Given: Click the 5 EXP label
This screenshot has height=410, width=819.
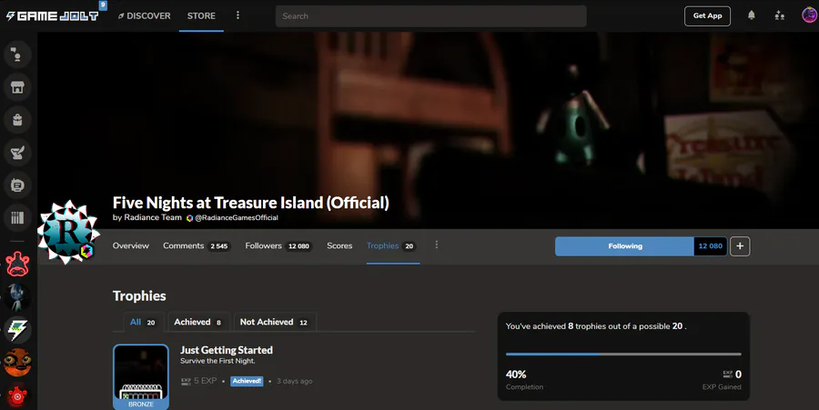Looking at the screenshot, I should click(199, 381).
